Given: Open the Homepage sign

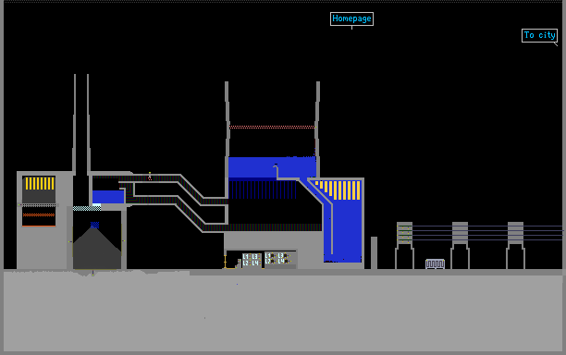Looking at the screenshot, I should tap(352, 18).
